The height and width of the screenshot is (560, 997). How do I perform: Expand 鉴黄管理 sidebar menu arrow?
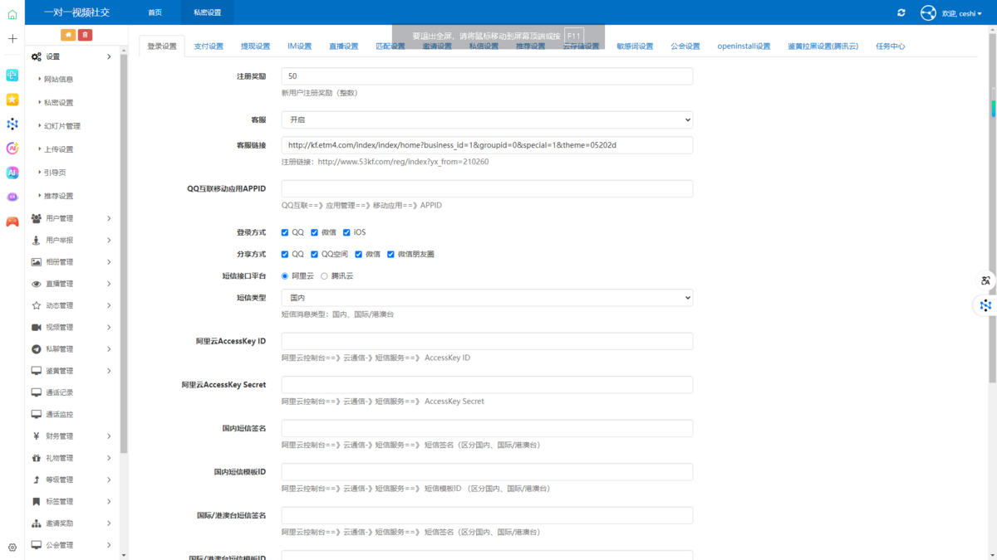click(109, 371)
